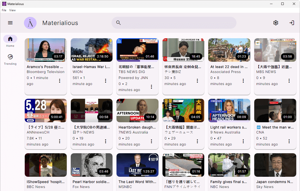Screen dimensions: 300x191
Task: Open the hamburger navigation menu
Action: 10,23
